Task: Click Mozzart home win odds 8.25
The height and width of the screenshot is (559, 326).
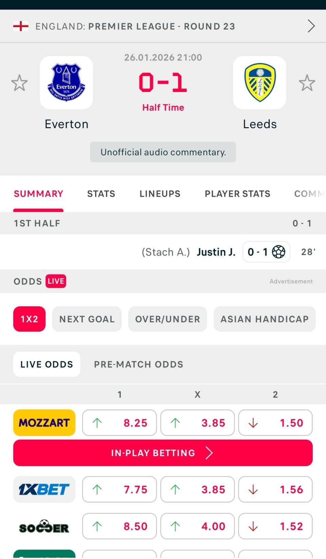Action: point(120,423)
